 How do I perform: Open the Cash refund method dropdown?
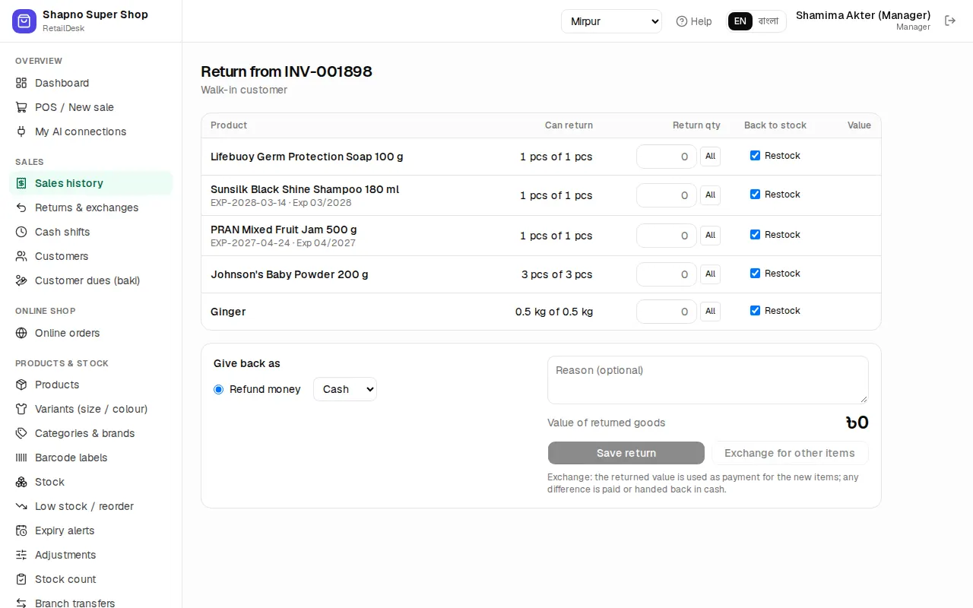click(345, 389)
